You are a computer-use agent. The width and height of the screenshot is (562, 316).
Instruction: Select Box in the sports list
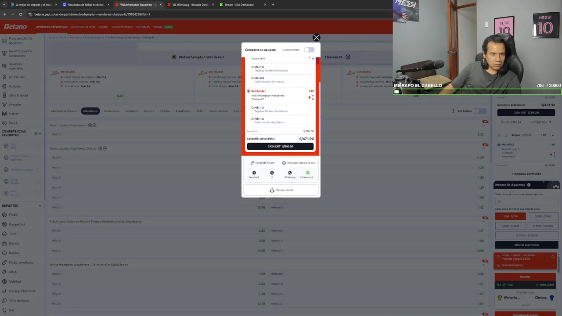(x=12, y=310)
